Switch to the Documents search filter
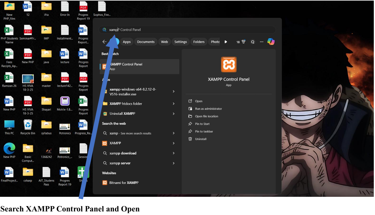This screenshot has height=215, width=375. [146, 42]
